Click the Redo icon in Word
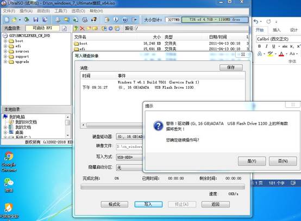This screenshot has width=301, height=221. click(268, 22)
